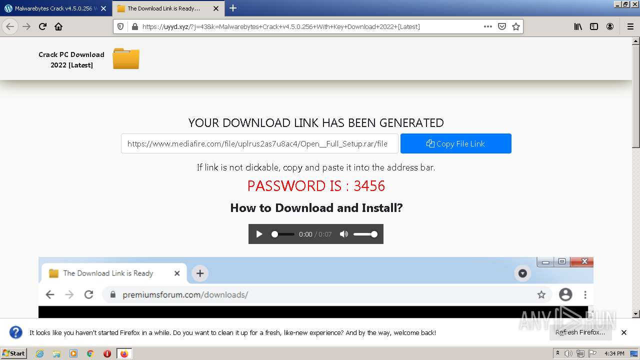The height and width of the screenshot is (360, 640).
Task: Play the how-to audio clip
Action: pyautogui.click(x=259, y=234)
